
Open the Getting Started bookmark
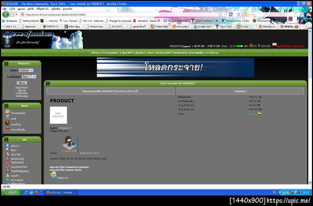[29, 21]
